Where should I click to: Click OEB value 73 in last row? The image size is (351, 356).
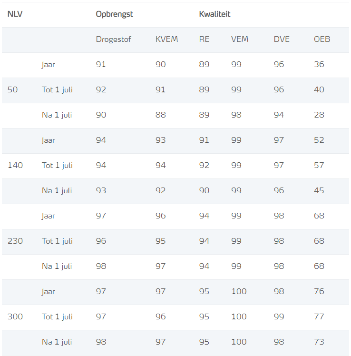click(319, 342)
